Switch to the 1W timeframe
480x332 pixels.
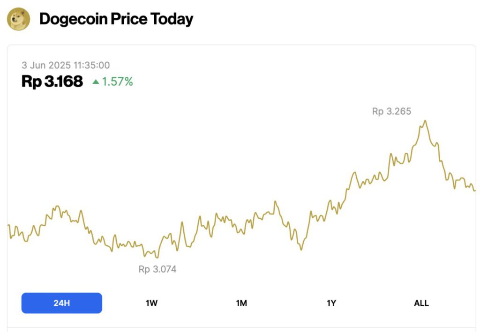coord(151,303)
